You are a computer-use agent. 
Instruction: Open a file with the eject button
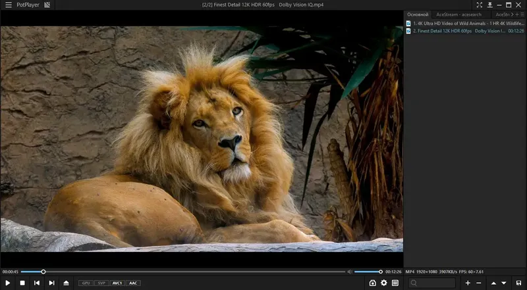[67, 283]
